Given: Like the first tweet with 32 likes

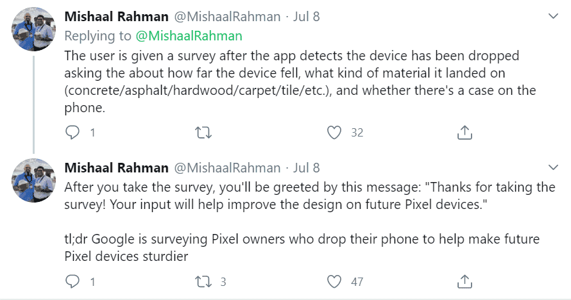Looking at the screenshot, I should pyautogui.click(x=334, y=132).
